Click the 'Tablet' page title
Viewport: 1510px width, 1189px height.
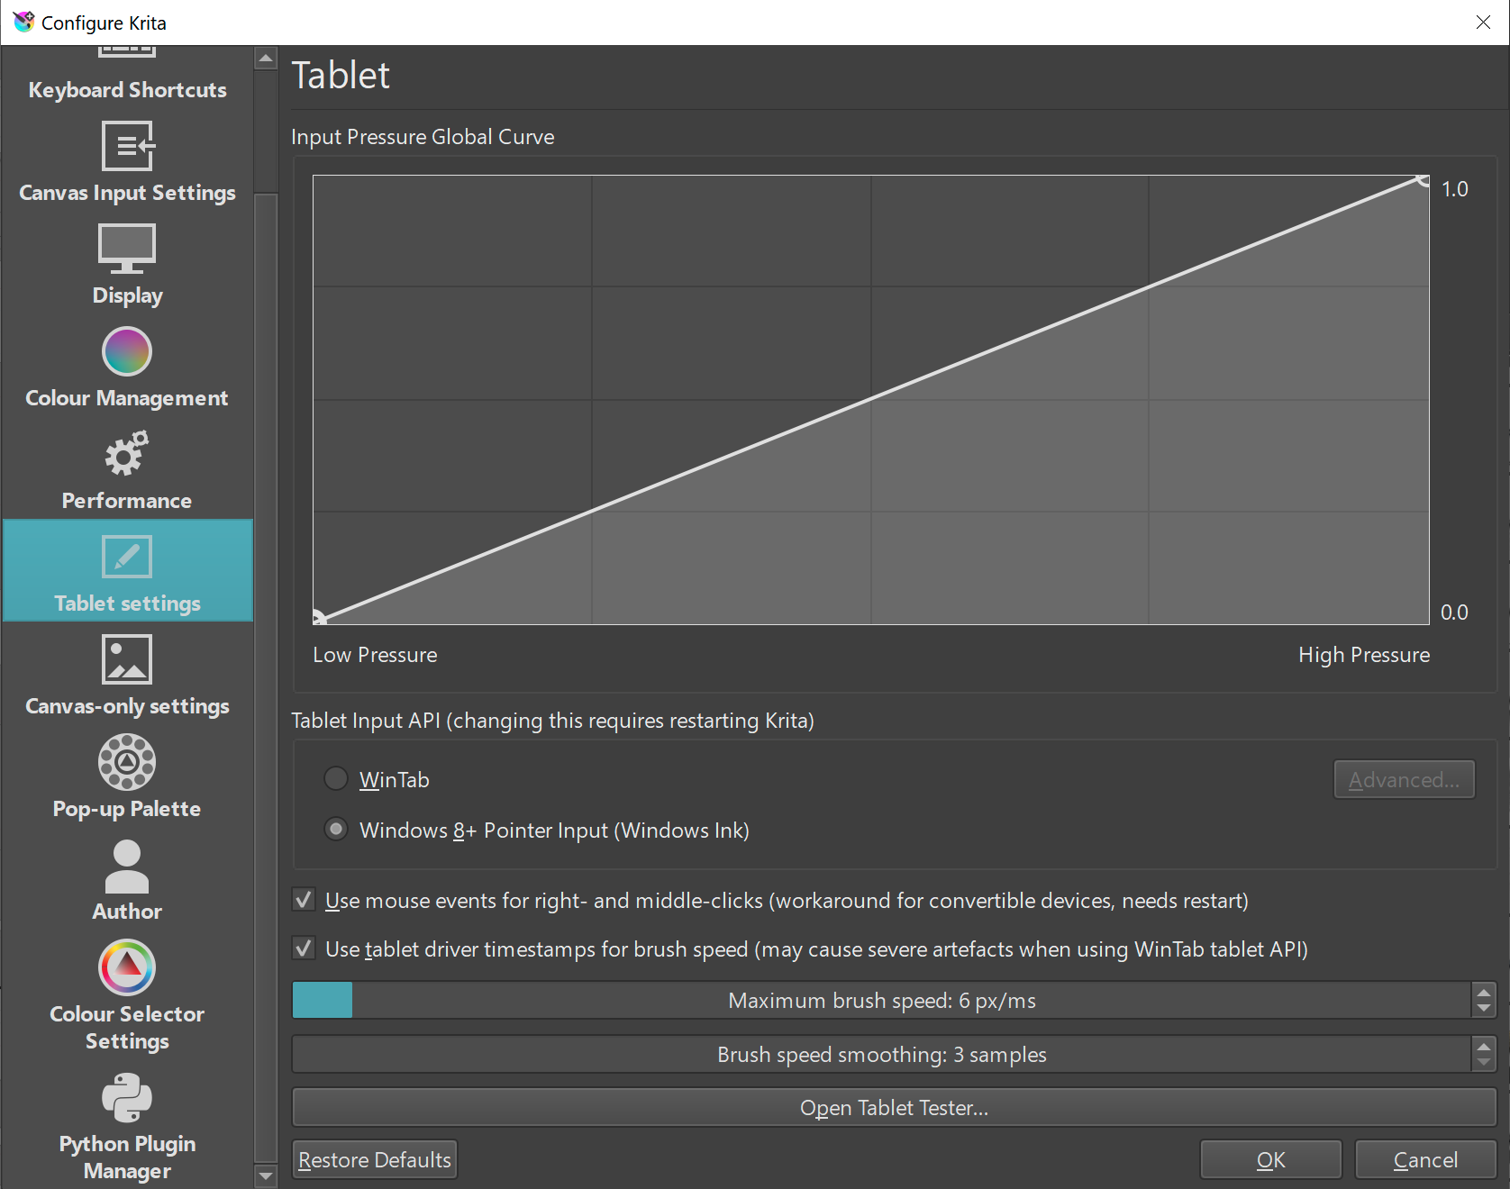pyautogui.click(x=341, y=76)
